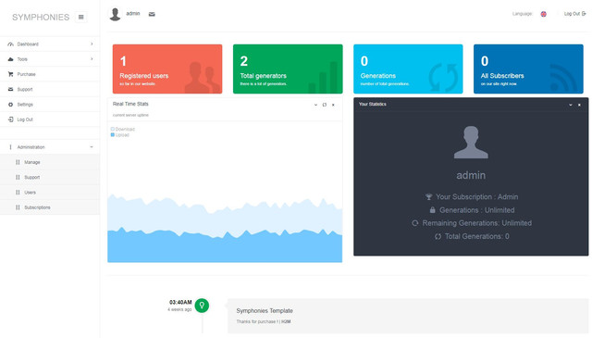This screenshot has width=592, height=338.
Task: Open the Settings sidebar menu item
Action: tap(50, 105)
